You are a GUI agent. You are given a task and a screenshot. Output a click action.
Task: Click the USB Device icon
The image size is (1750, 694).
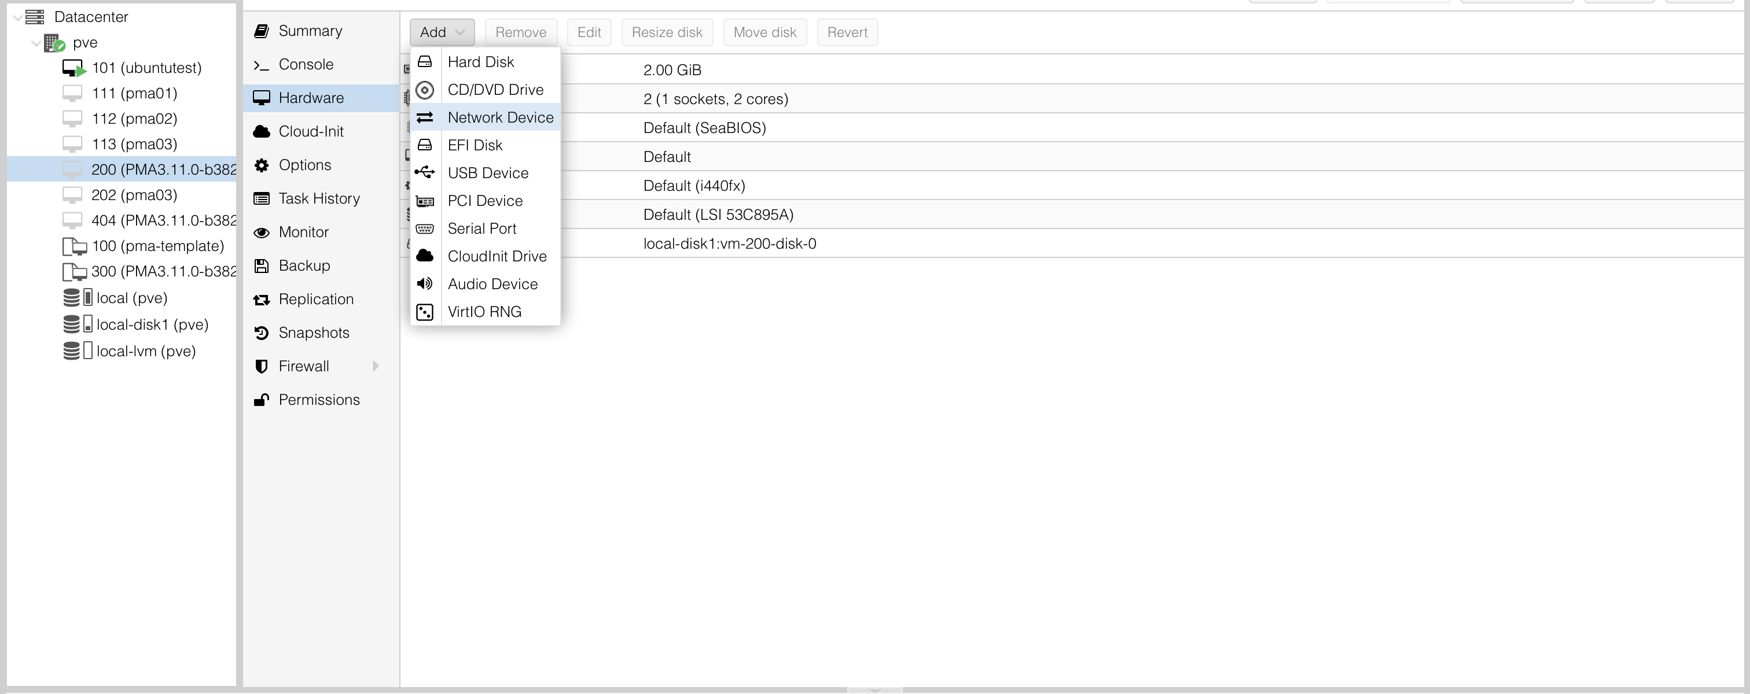coord(425,172)
